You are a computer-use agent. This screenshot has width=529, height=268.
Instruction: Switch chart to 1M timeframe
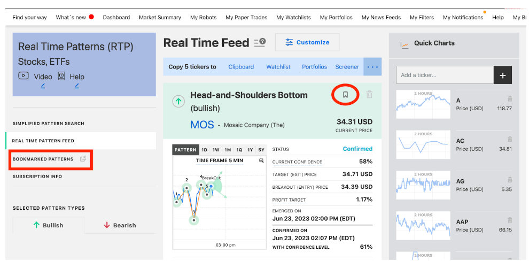click(228, 150)
